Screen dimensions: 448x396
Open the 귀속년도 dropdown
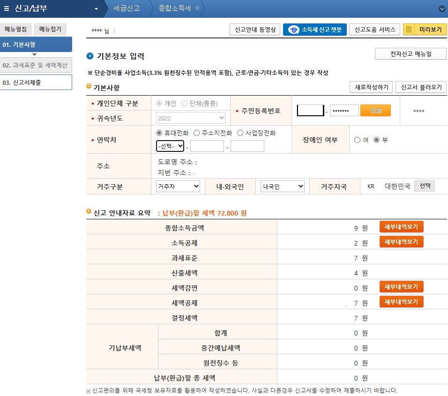(x=190, y=118)
